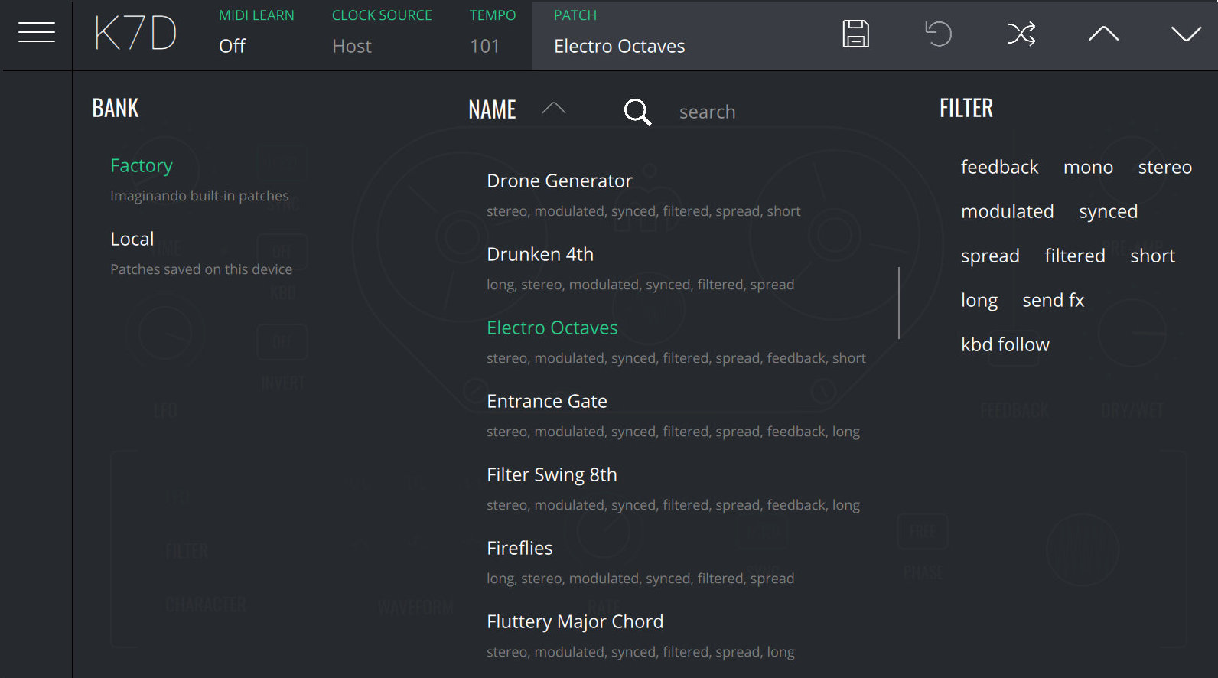The width and height of the screenshot is (1218, 678).
Task: Toggle MIDI Learn Off setting
Action: pyautogui.click(x=232, y=47)
